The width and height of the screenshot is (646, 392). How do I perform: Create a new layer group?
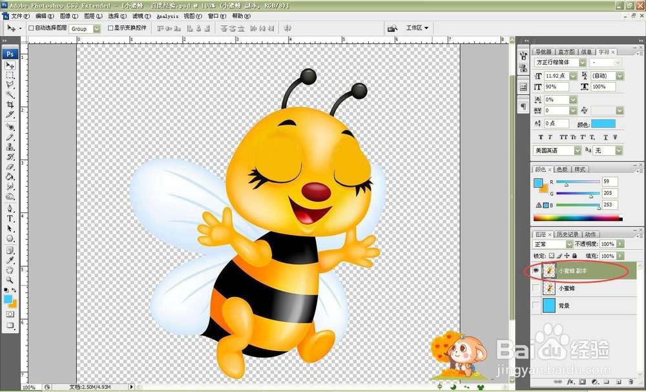point(607,382)
